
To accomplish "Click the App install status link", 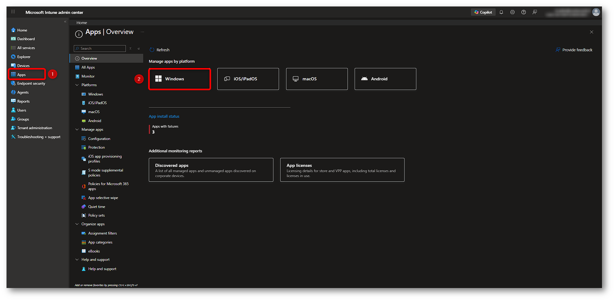I will click(x=164, y=117).
